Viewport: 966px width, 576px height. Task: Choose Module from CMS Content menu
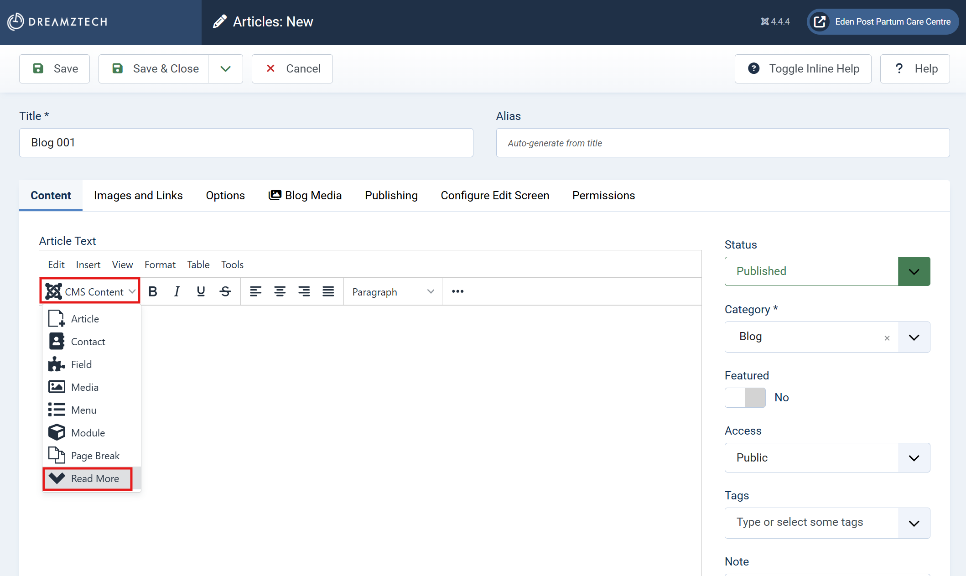point(88,433)
